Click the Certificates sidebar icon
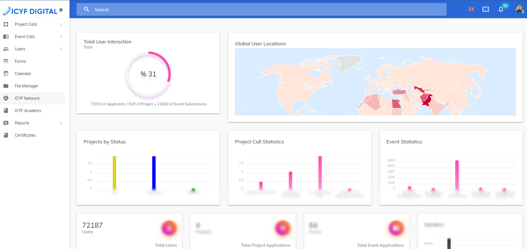The height and width of the screenshot is (249, 527). click(x=6, y=135)
